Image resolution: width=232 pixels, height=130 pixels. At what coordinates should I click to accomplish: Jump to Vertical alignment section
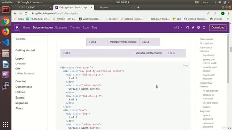[208, 117]
